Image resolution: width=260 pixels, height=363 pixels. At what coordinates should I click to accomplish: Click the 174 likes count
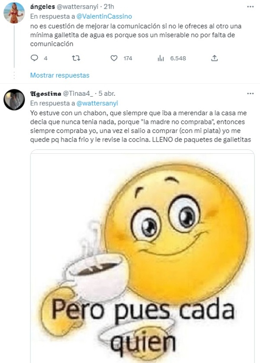pos(128,58)
